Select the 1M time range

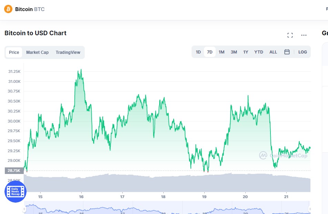[221, 52]
